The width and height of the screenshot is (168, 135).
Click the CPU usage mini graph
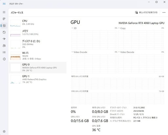point(15,23)
